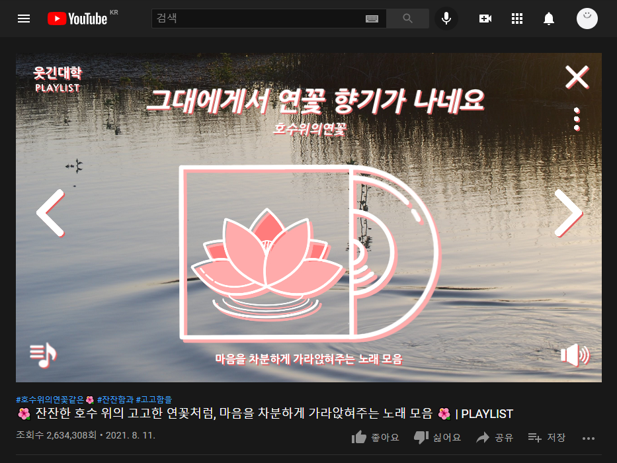Click the 저장 save button
This screenshot has width=617, height=463.
click(546, 437)
